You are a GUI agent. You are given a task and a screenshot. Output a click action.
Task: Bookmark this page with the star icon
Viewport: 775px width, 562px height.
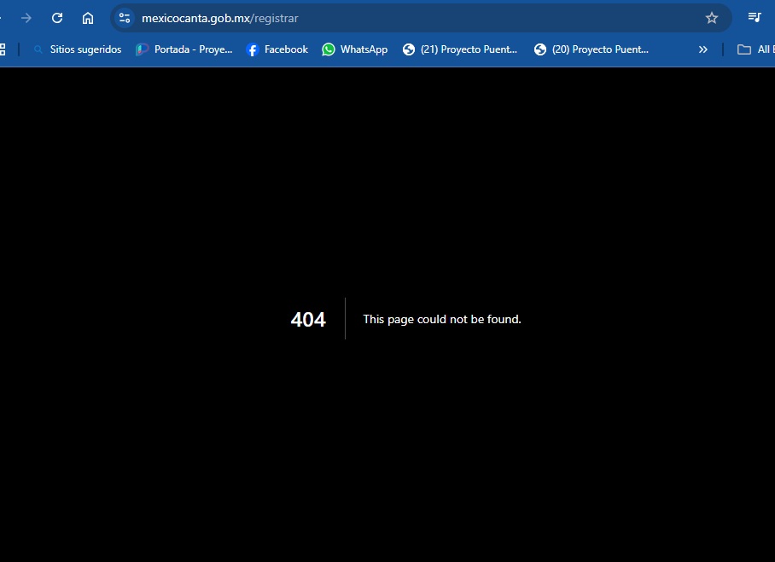click(x=712, y=18)
